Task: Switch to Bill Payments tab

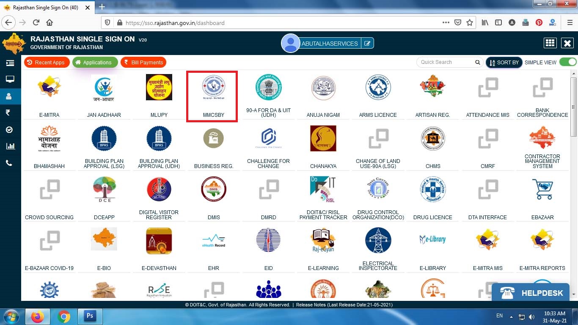Action: (143, 62)
